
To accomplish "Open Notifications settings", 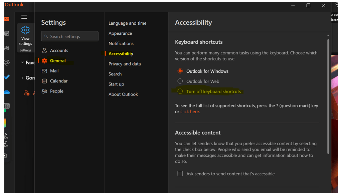I will pyautogui.click(x=121, y=43).
